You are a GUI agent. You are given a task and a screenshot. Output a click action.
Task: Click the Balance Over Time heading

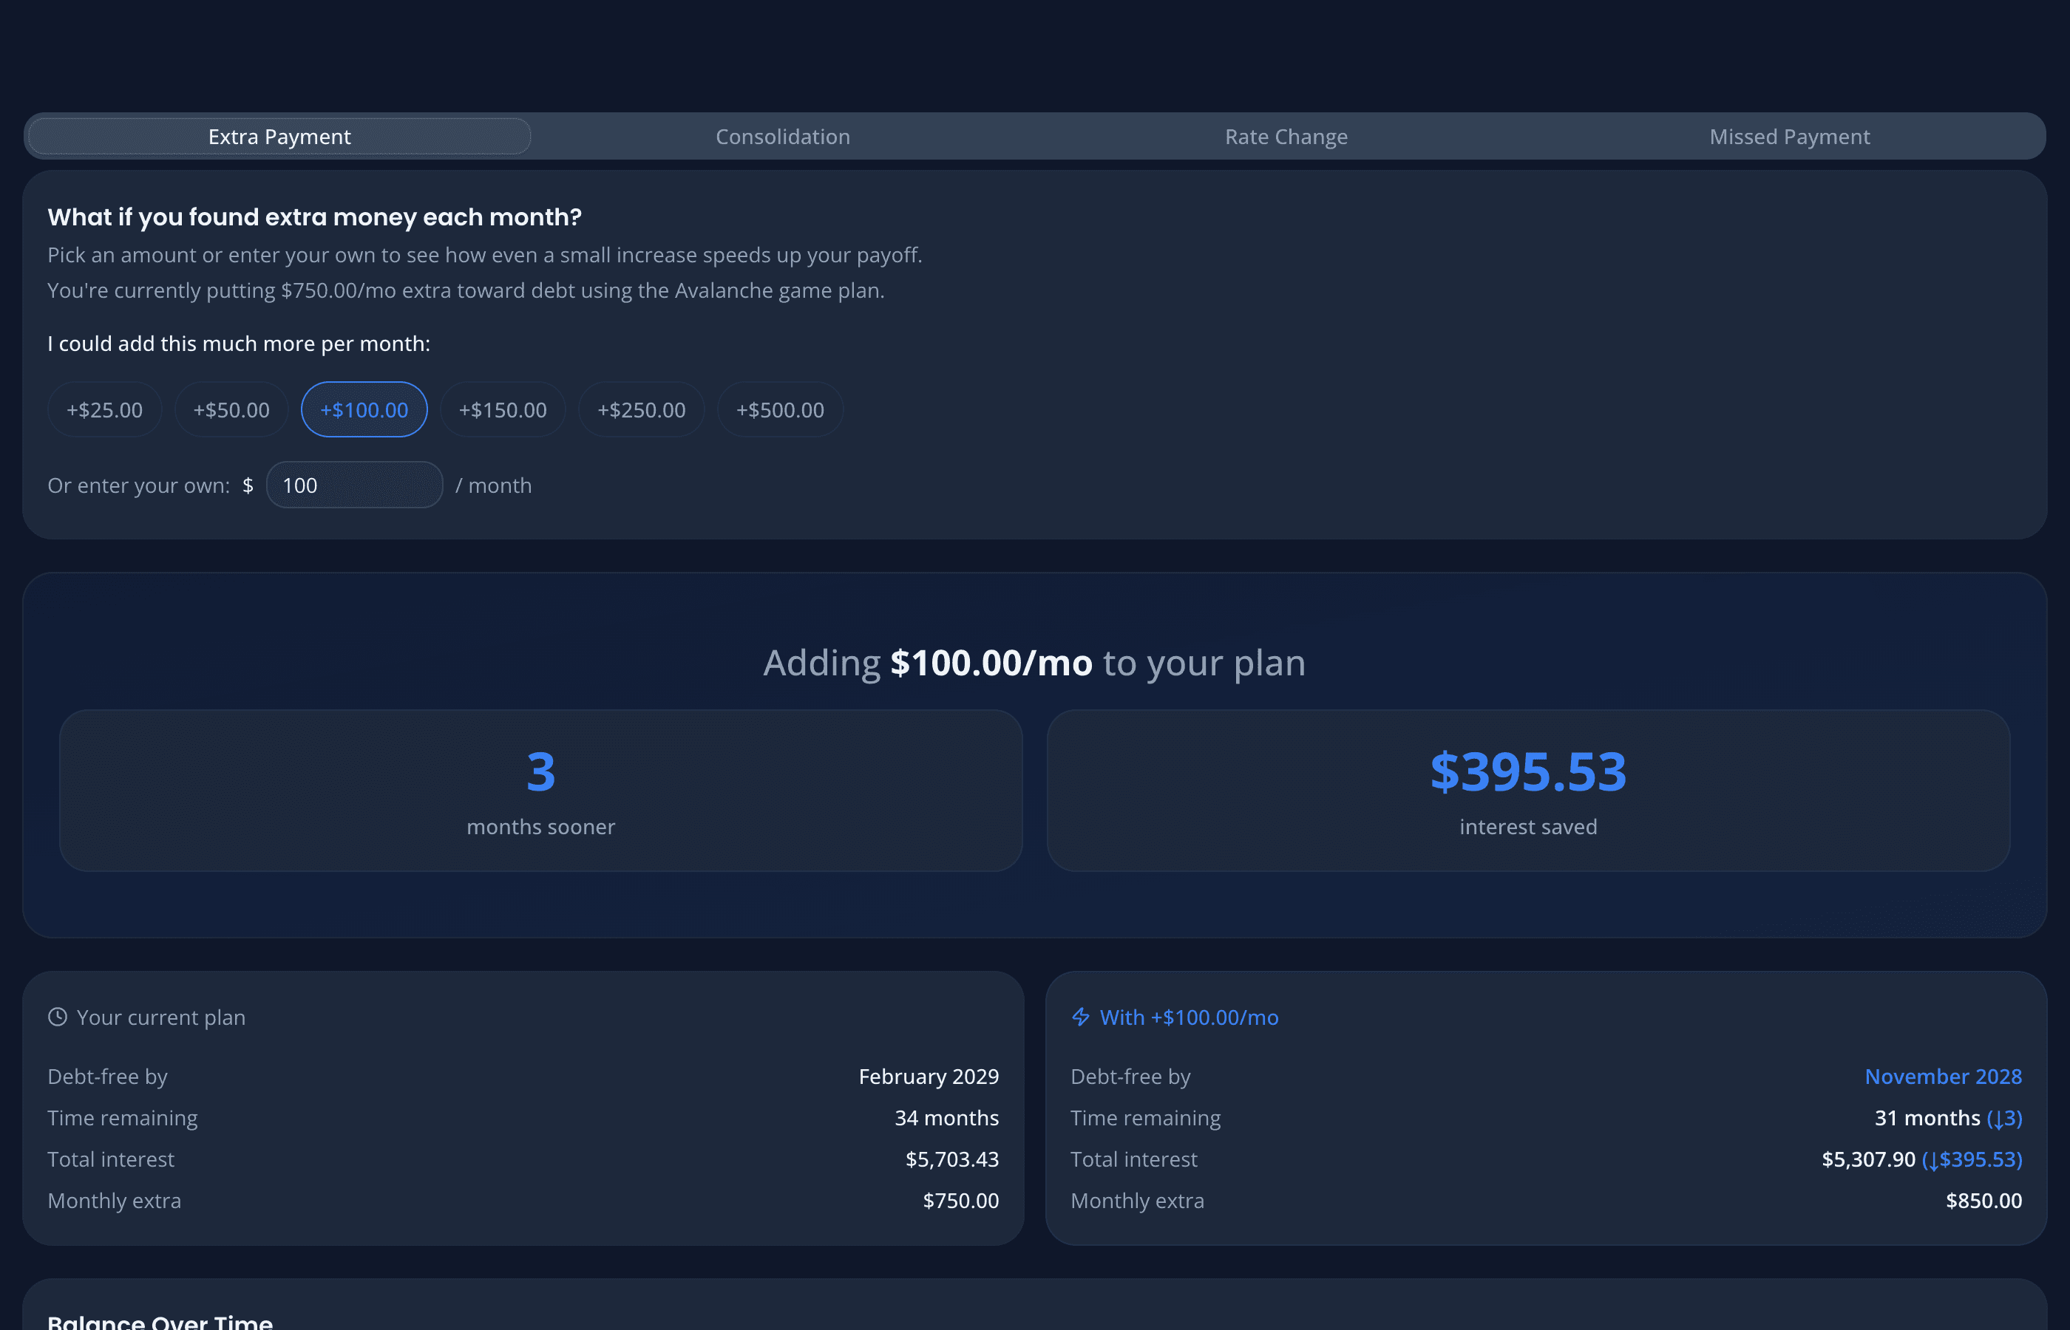[x=160, y=1320]
